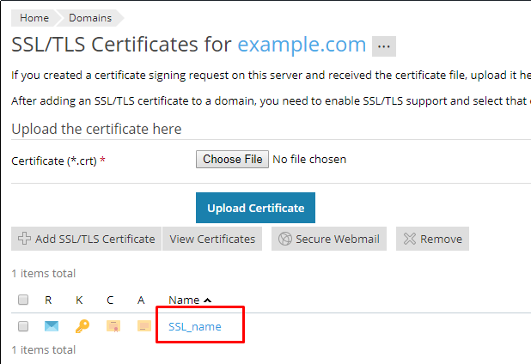This screenshot has height=364, width=531.
Task: Sort by the K column header
Action: coord(79,300)
